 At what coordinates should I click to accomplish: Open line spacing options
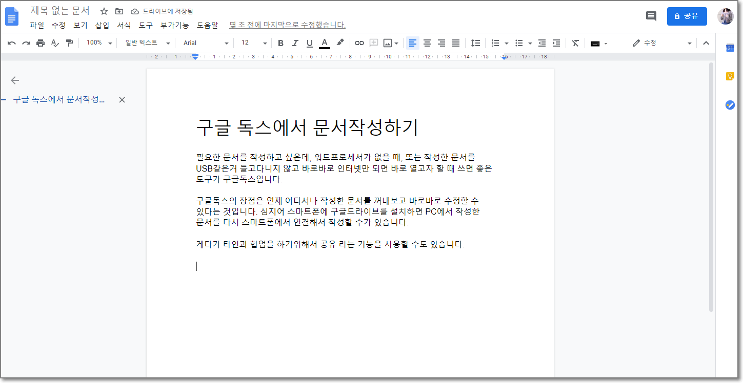pyautogui.click(x=475, y=43)
